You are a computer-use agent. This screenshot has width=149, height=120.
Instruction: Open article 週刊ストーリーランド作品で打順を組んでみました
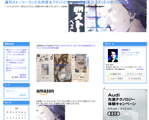pyautogui.click(x=16, y=63)
